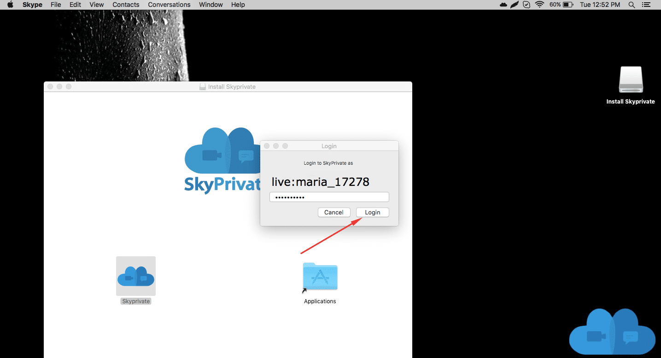Click the clock showing Tue 12:52 PM
The image size is (661, 358).
click(600, 5)
